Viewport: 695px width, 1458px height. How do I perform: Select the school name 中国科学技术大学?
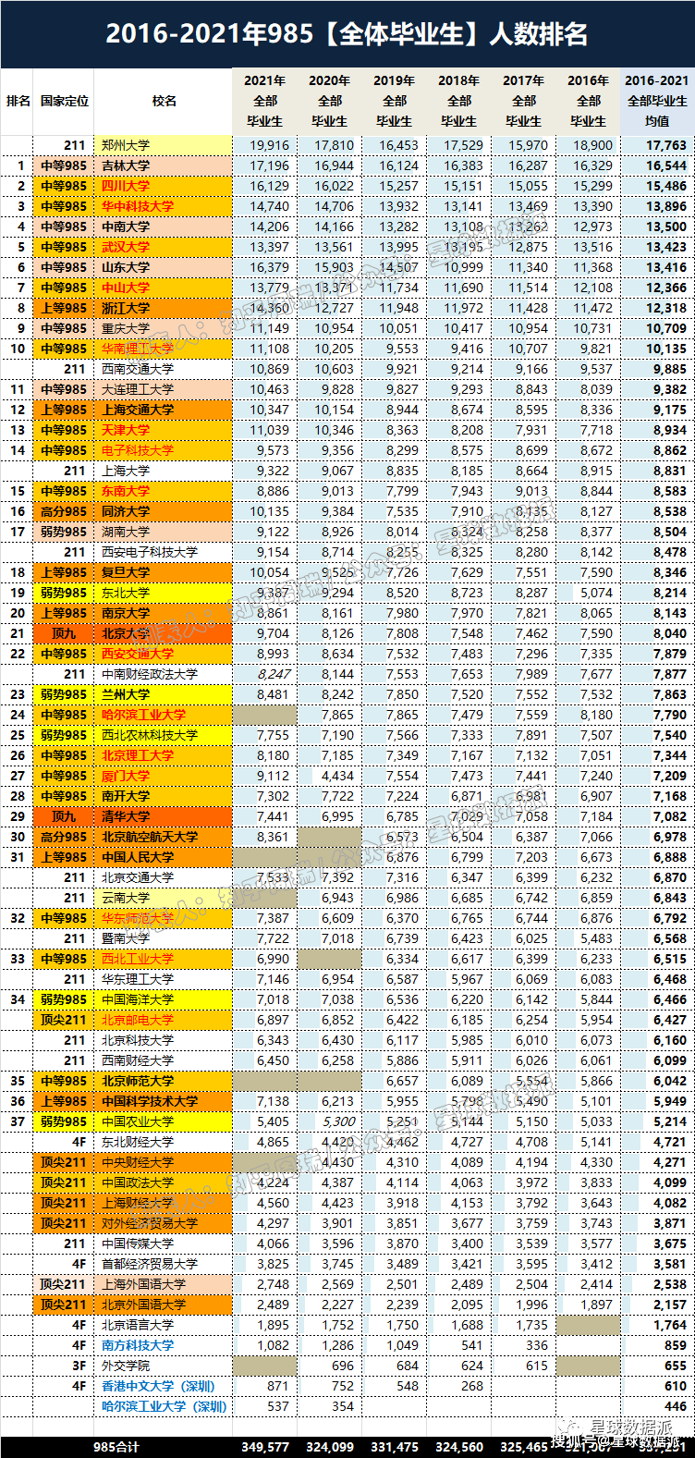(x=150, y=1101)
